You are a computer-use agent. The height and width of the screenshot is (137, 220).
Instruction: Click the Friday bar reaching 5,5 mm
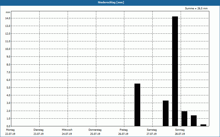(x=137, y=105)
